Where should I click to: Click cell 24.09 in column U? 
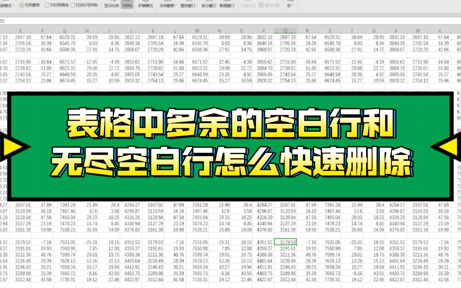pyautogui.click(x=374, y=230)
